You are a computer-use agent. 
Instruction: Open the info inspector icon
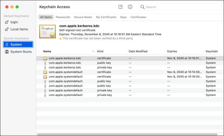pyautogui.click(x=130, y=7)
